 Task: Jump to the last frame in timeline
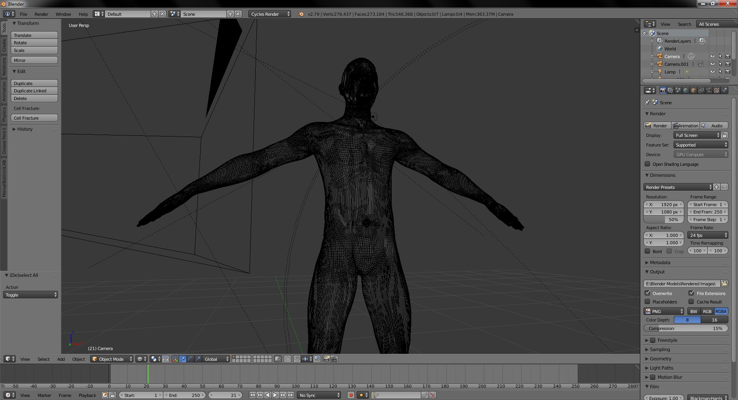tap(291, 395)
